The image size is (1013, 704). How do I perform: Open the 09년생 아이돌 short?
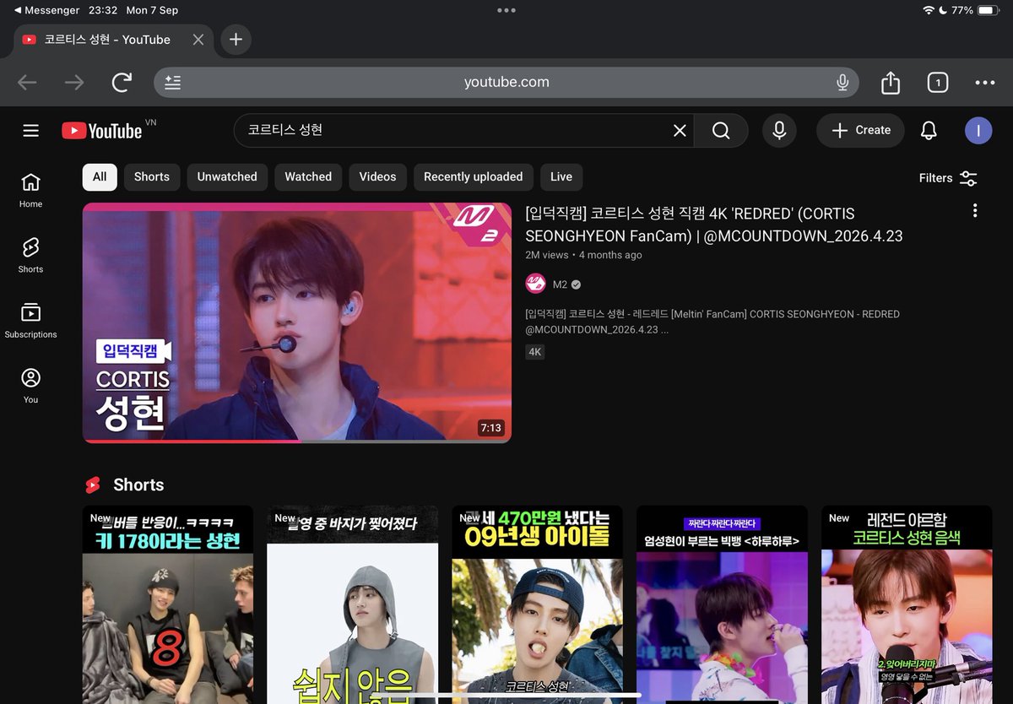click(x=537, y=604)
